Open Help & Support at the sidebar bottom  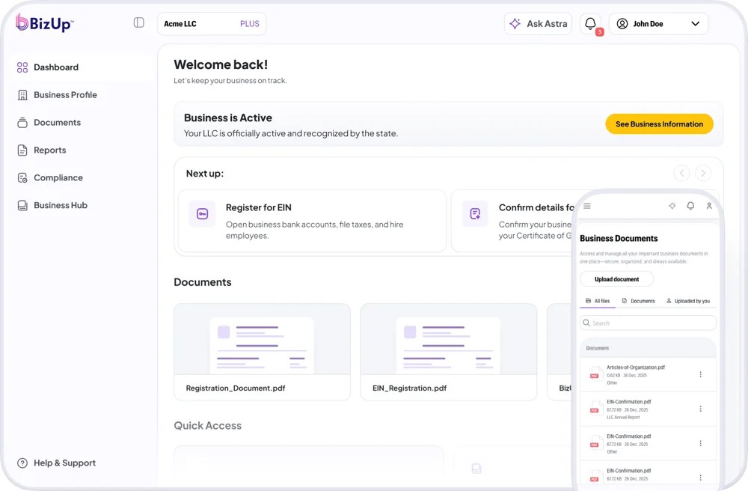(56, 463)
